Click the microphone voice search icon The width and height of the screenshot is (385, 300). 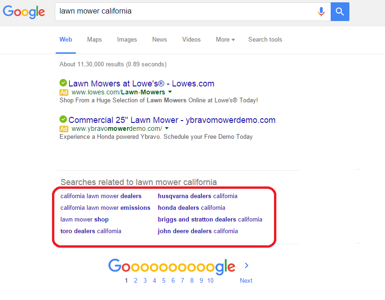321,12
